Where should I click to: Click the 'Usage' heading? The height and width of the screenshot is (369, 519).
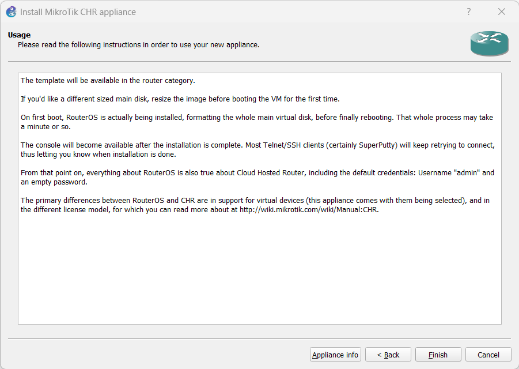pos(19,35)
